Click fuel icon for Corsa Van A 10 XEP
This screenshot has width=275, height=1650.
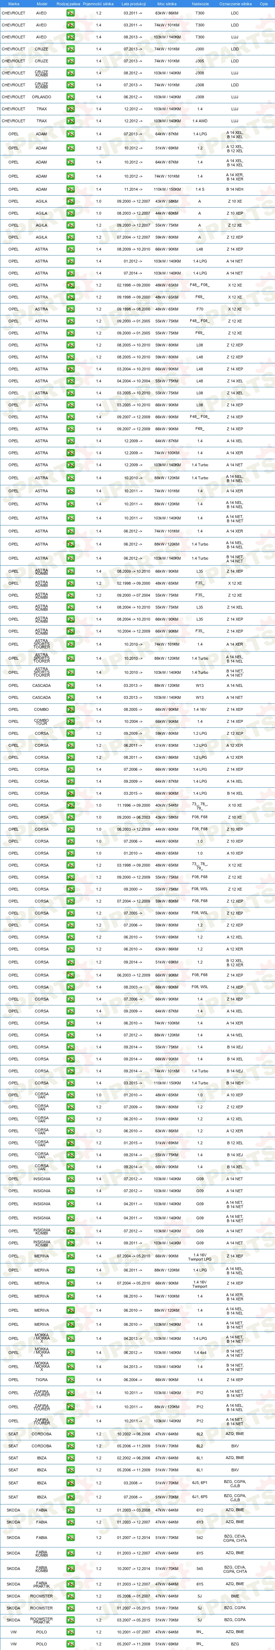[70, 1095]
